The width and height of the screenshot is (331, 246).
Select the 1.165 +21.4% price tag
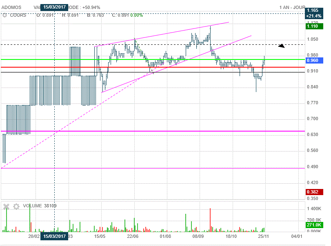point(314,13)
